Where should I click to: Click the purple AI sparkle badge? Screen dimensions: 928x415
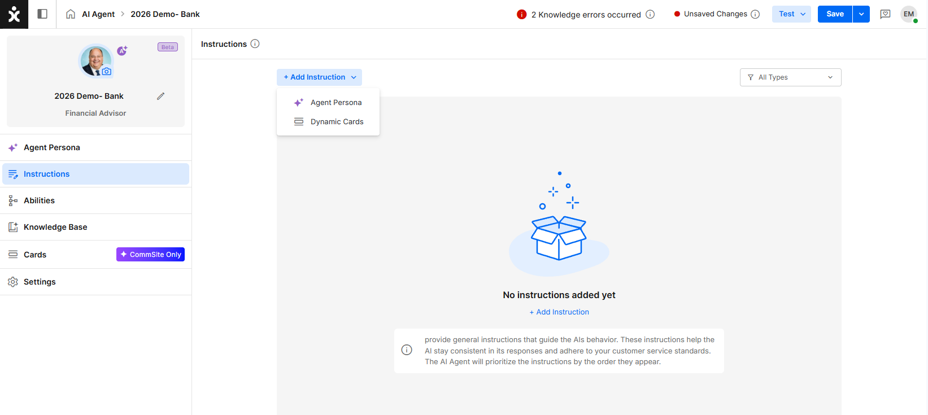pos(122,51)
